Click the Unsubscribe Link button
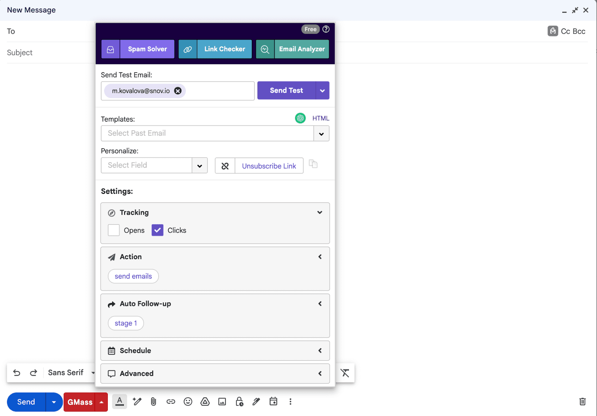Viewport: 597px width, 416px height. (269, 166)
